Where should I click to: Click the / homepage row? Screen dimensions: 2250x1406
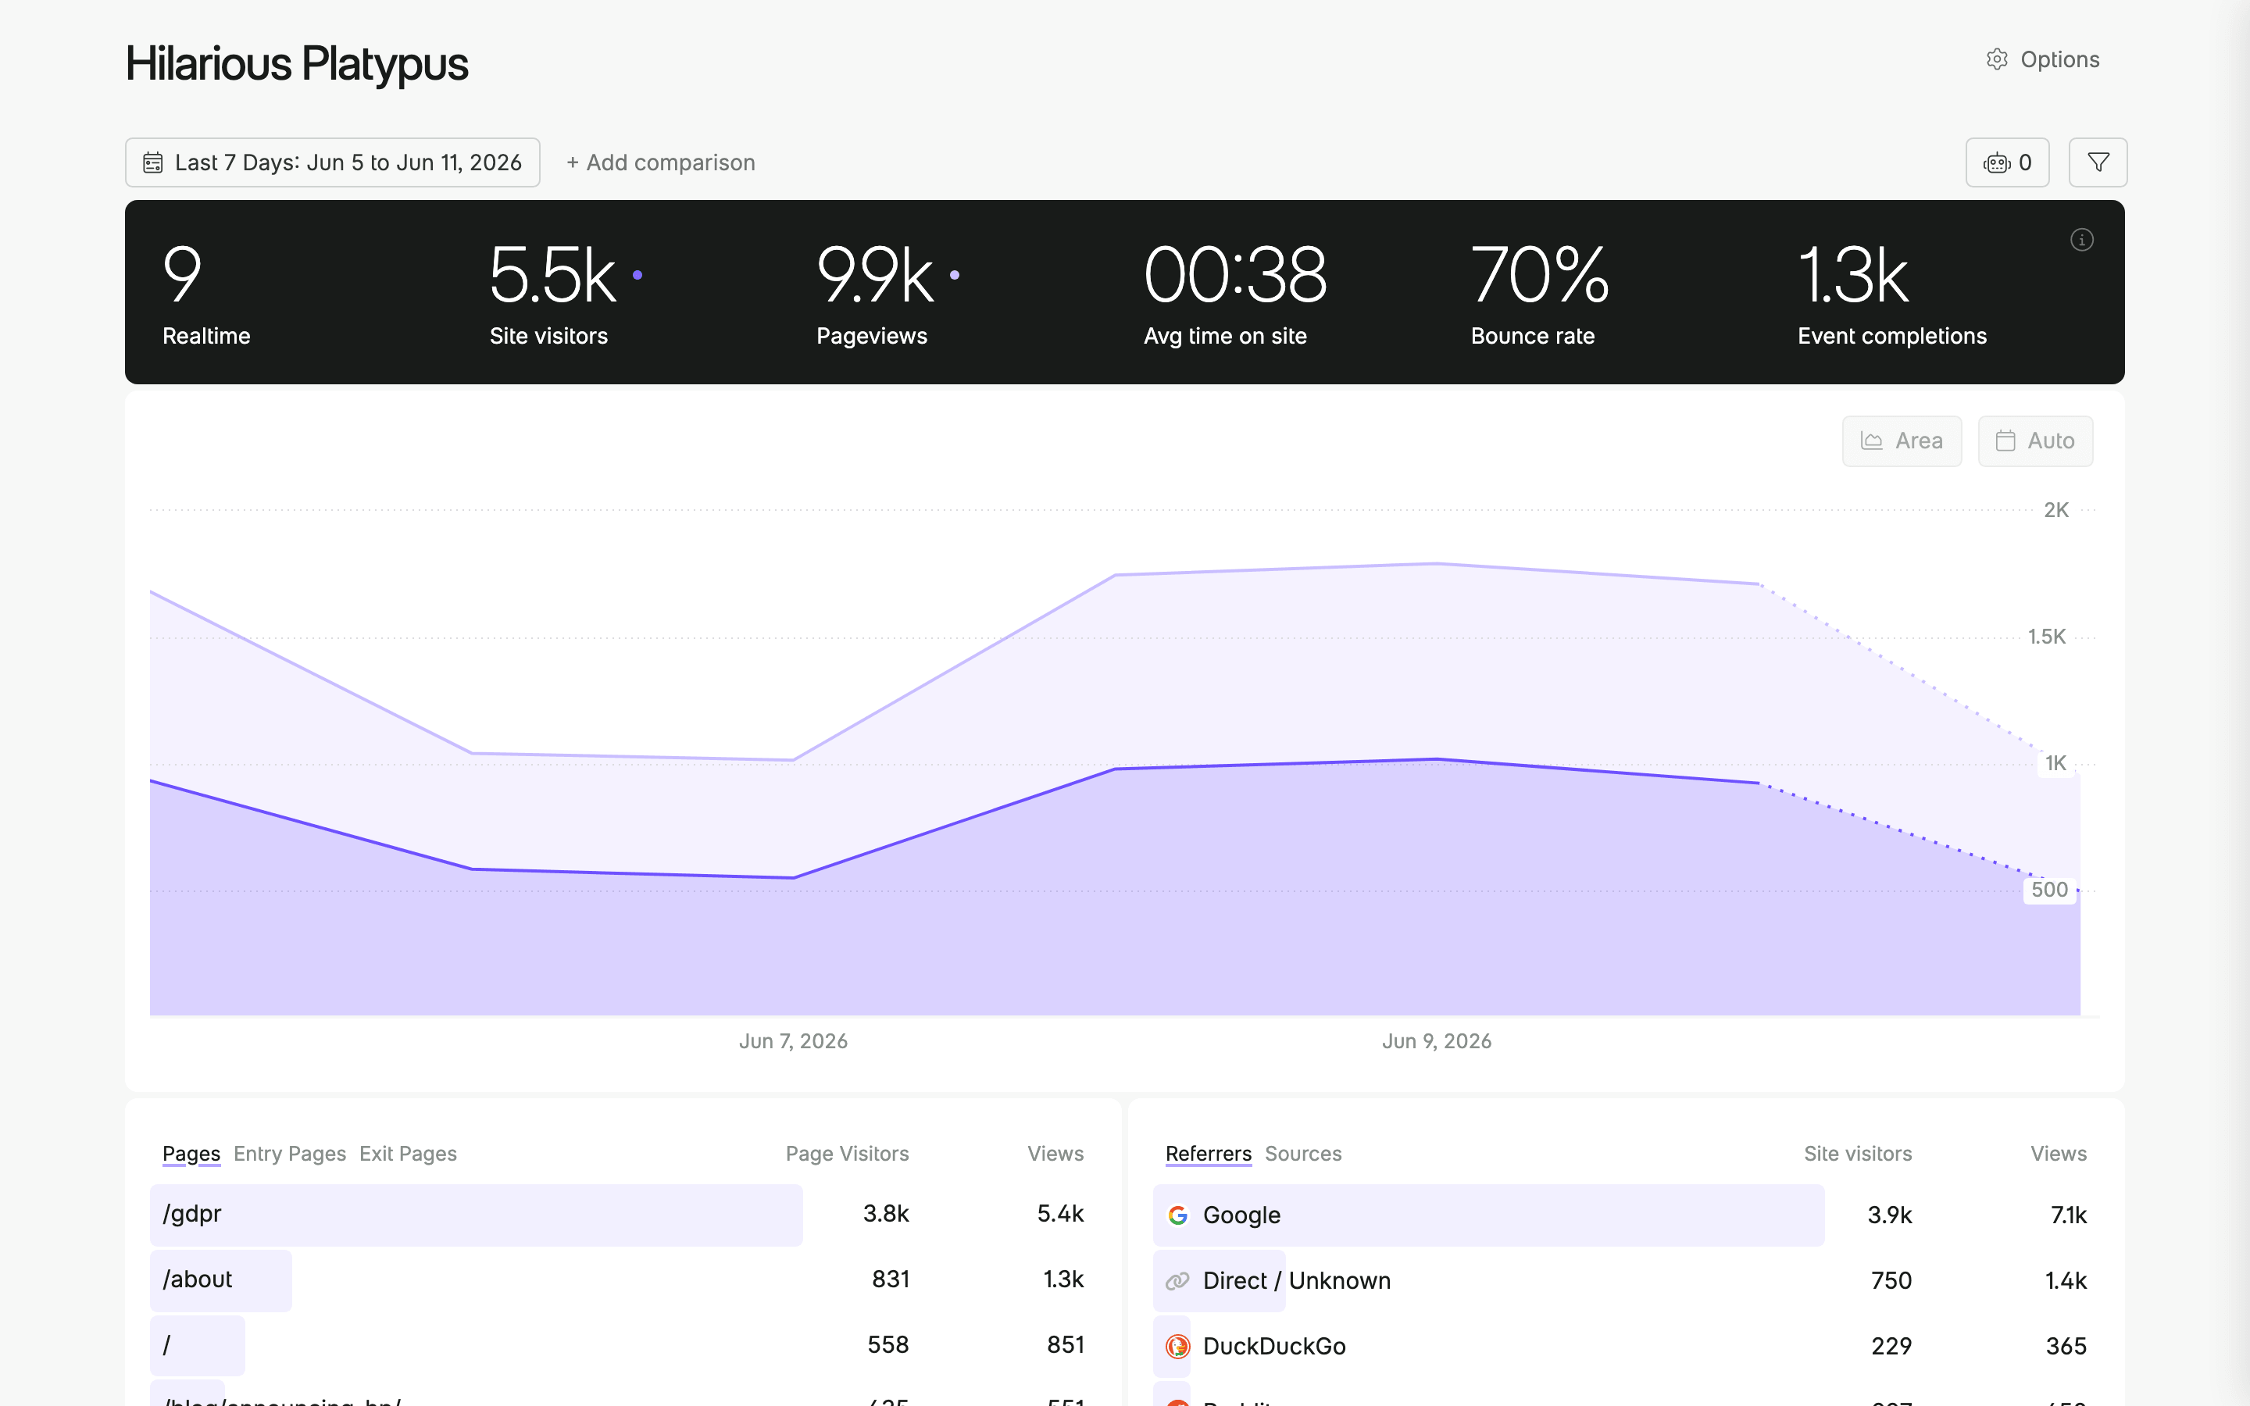(623, 1346)
